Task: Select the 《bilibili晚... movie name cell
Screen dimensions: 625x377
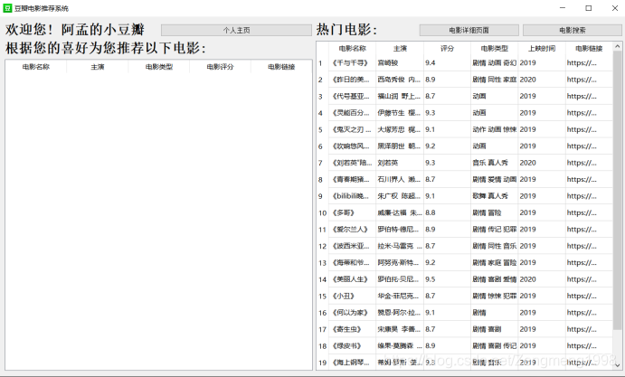Action: click(352, 196)
